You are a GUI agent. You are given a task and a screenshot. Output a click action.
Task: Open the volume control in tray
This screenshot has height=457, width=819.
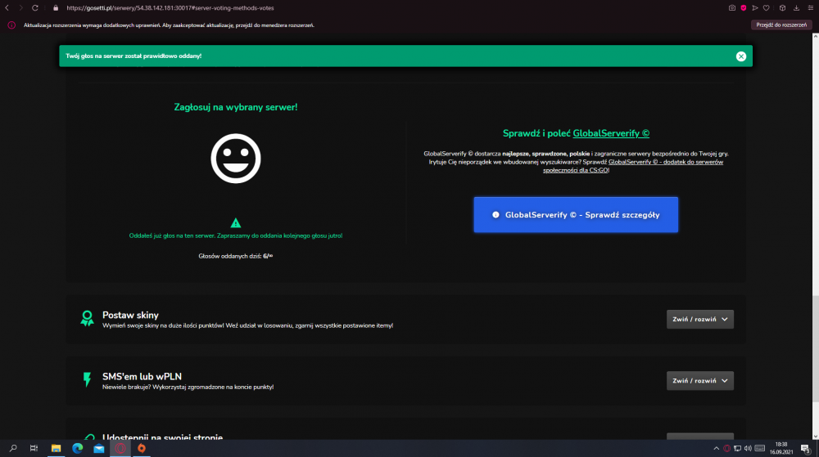[x=748, y=448]
